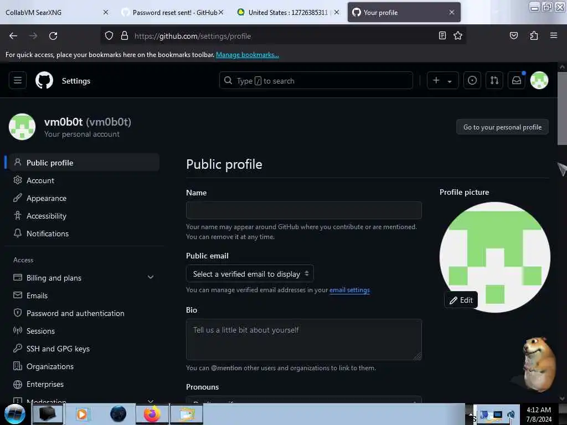Open the Pocket save icon
The image size is (567, 425).
(513, 35)
